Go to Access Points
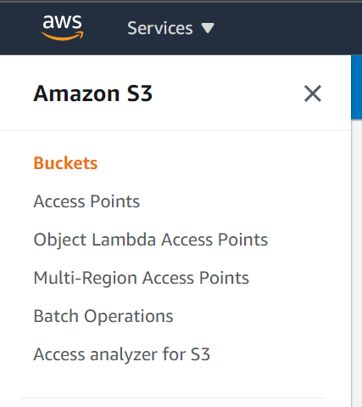362x407 pixels. pos(86,201)
